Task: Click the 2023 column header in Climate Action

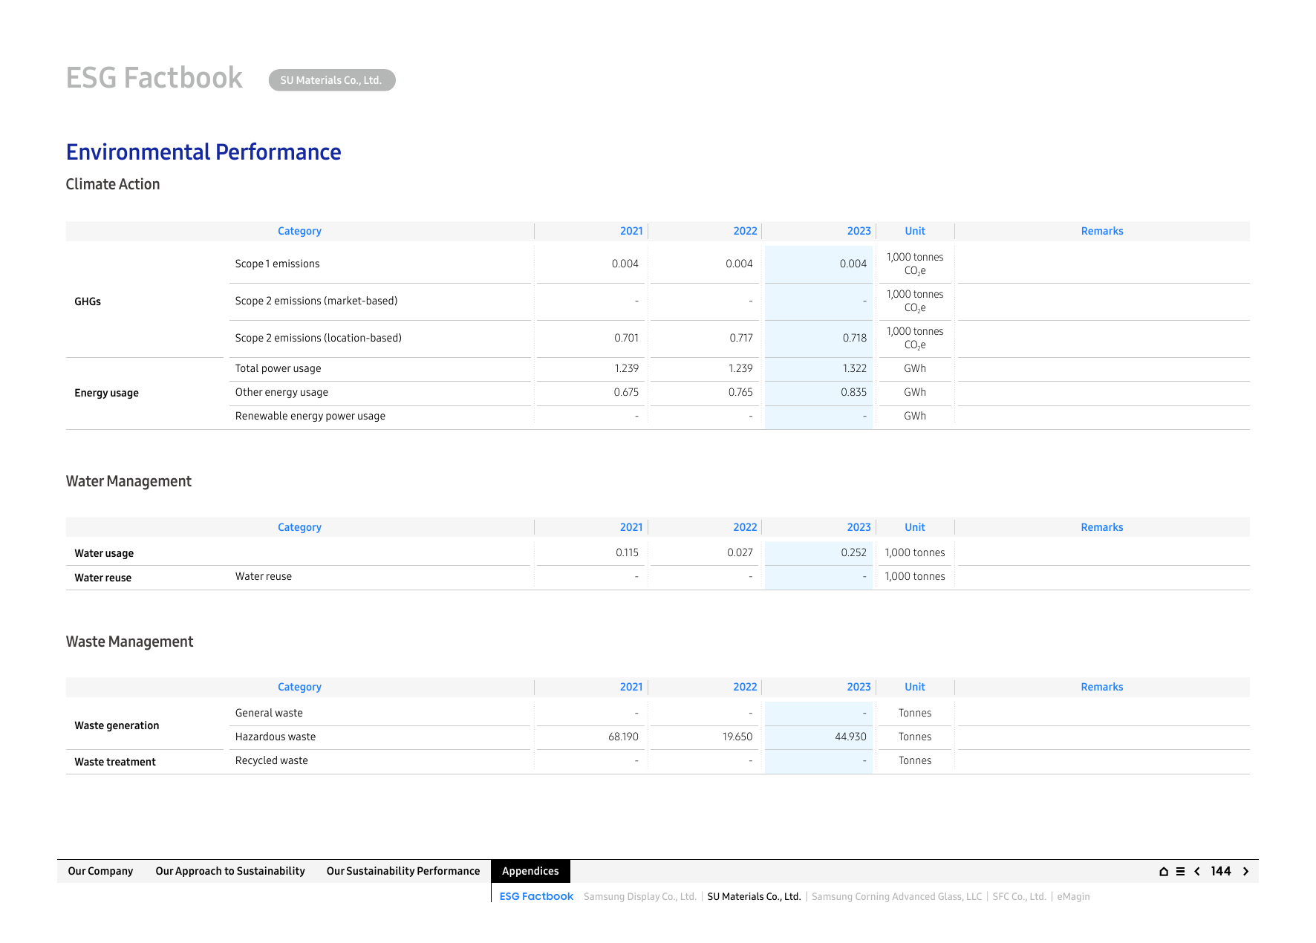Action: pyautogui.click(x=859, y=231)
